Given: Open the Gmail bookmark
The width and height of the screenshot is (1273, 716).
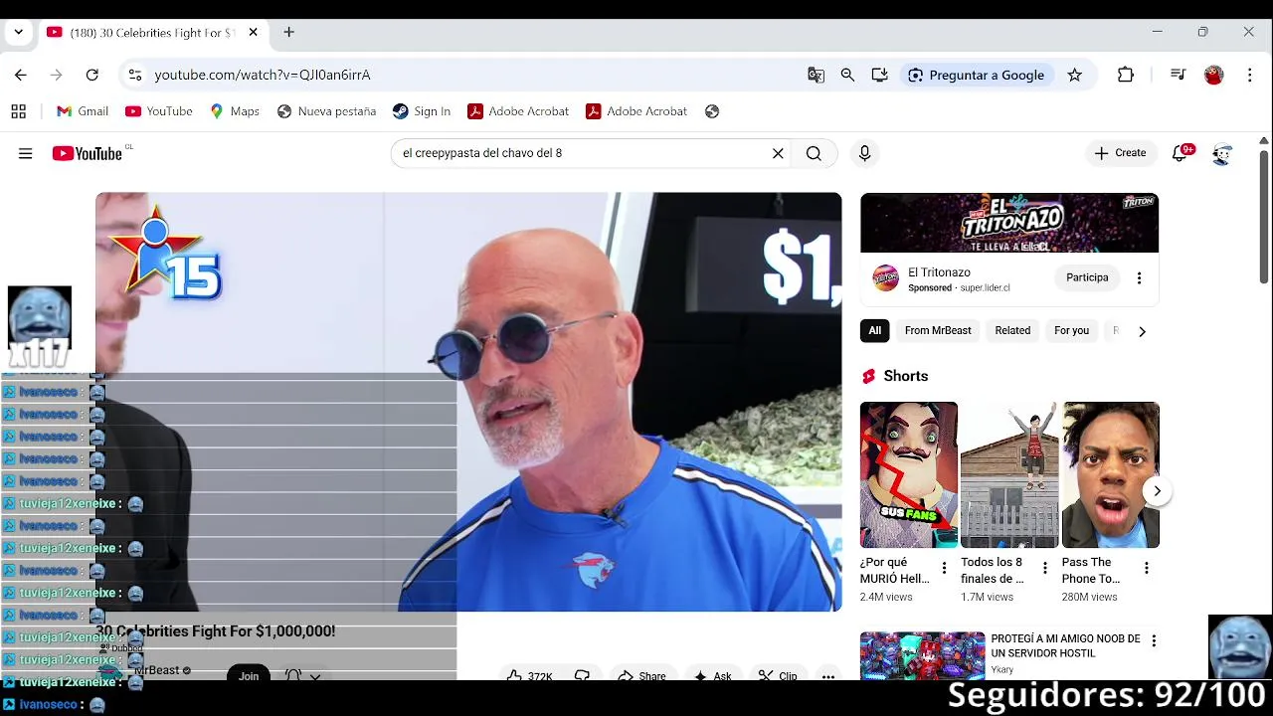Looking at the screenshot, I should click(x=83, y=111).
